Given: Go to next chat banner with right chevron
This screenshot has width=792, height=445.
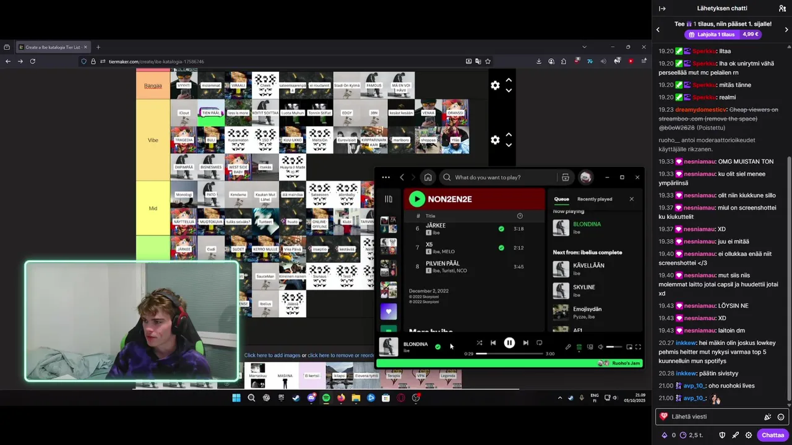Looking at the screenshot, I should (x=786, y=29).
